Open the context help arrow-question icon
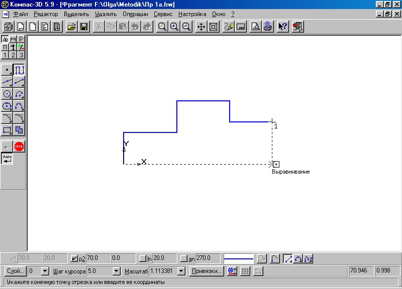This screenshot has width=402, height=289. pyautogui.click(x=283, y=27)
